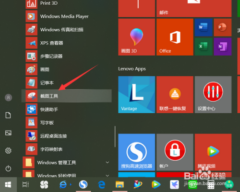240x192 pixels.
Task: Launch Windows Media Player
Action: tap(66, 16)
